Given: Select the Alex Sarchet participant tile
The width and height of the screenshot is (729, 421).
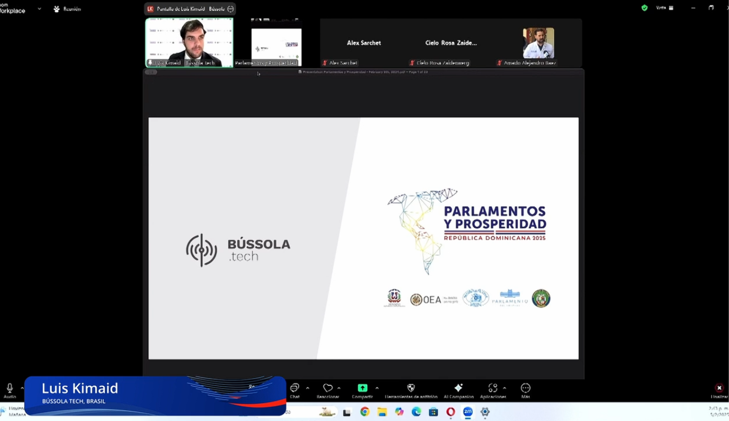Looking at the screenshot, I should 364,43.
